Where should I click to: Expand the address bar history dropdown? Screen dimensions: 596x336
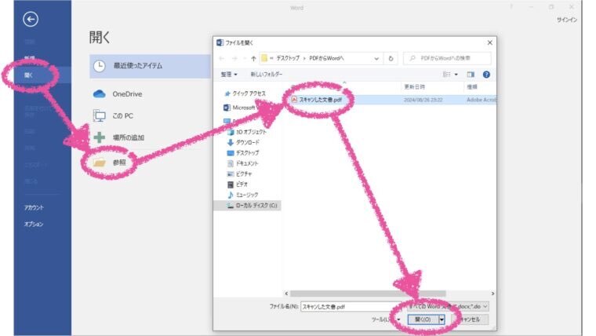376,59
